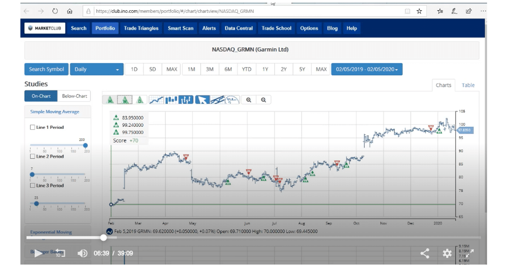
Task: Open the browser favorites hub
Action: pos(440,11)
